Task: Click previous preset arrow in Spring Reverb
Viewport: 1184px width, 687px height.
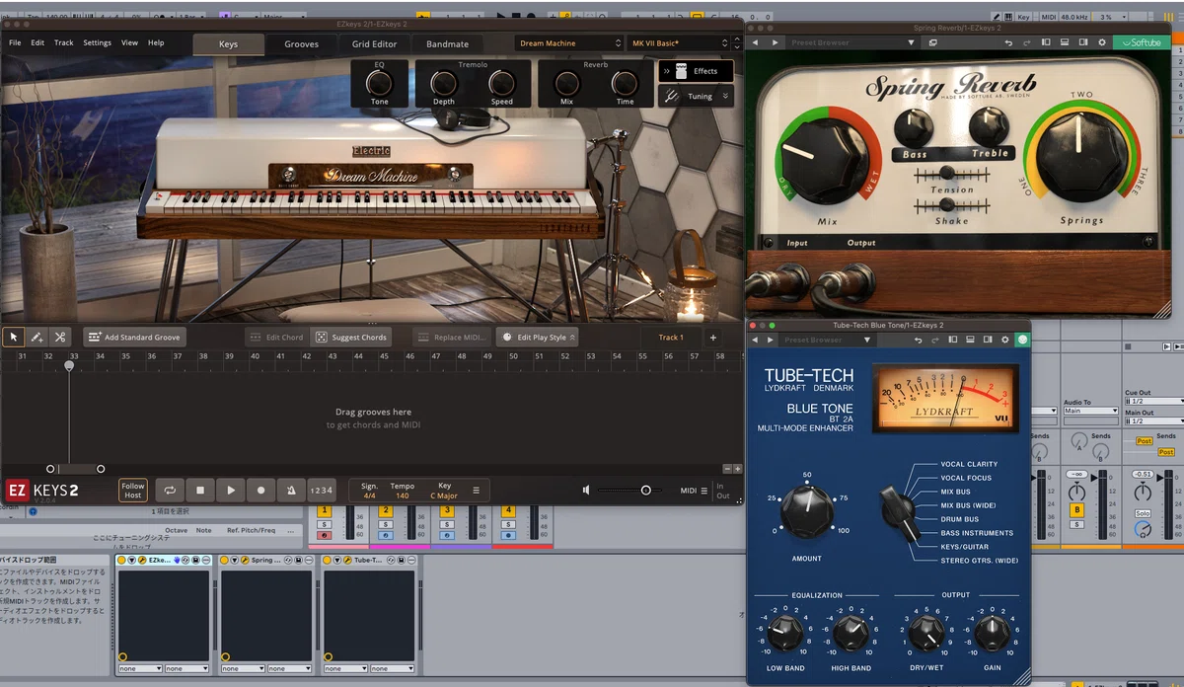Action: click(x=756, y=42)
